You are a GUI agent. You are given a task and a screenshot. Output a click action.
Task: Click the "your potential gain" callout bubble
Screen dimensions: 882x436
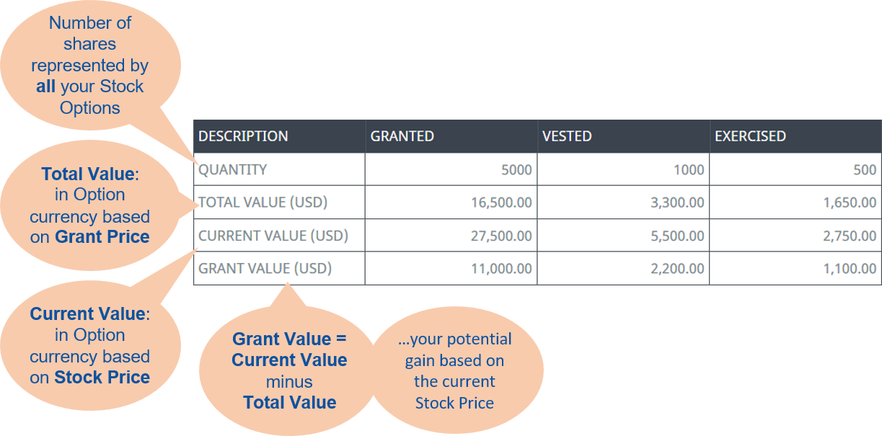454,370
